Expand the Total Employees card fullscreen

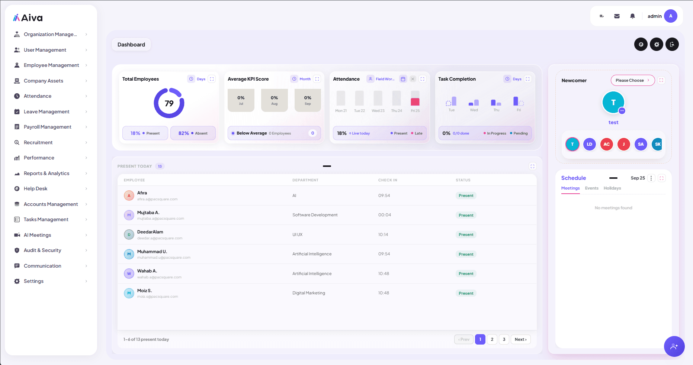tap(212, 79)
